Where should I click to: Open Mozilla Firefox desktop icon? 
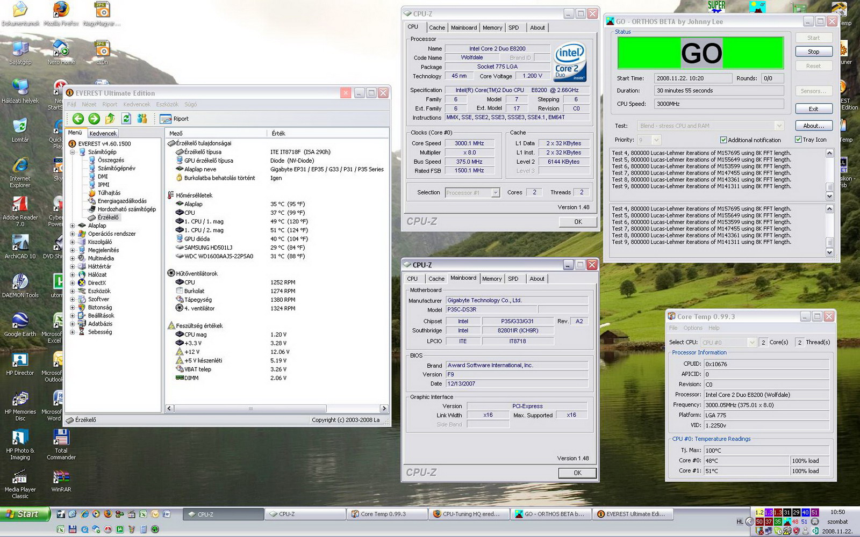(61, 14)
